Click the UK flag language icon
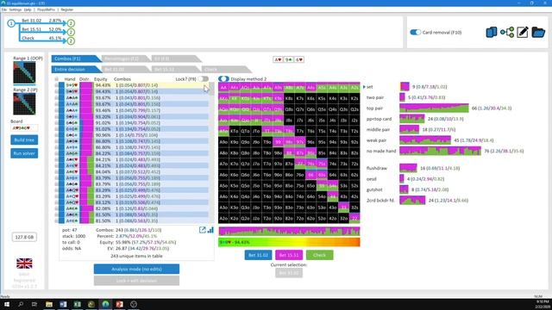This screenshot has width=552, height=310. pos(24,263)
